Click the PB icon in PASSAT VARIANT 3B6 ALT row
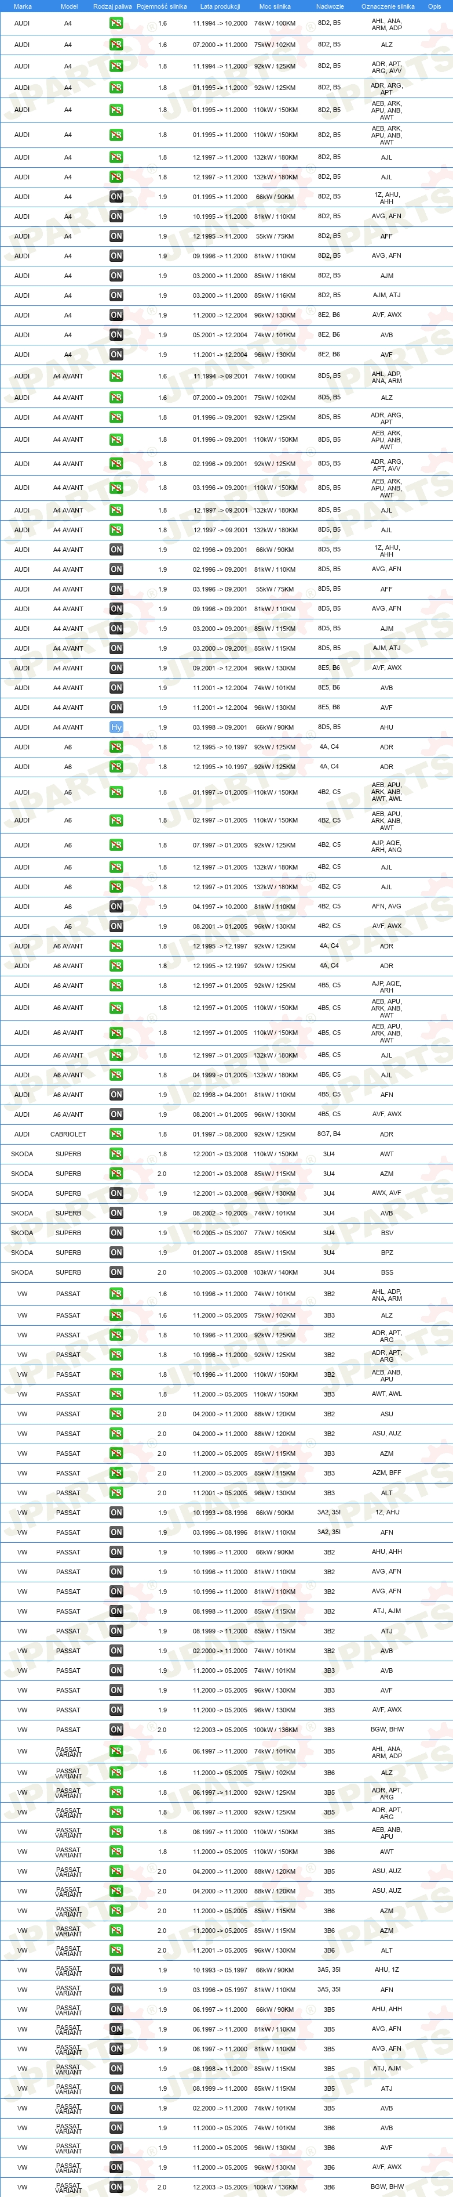The image size is (453, 2197). point(116,1950)
